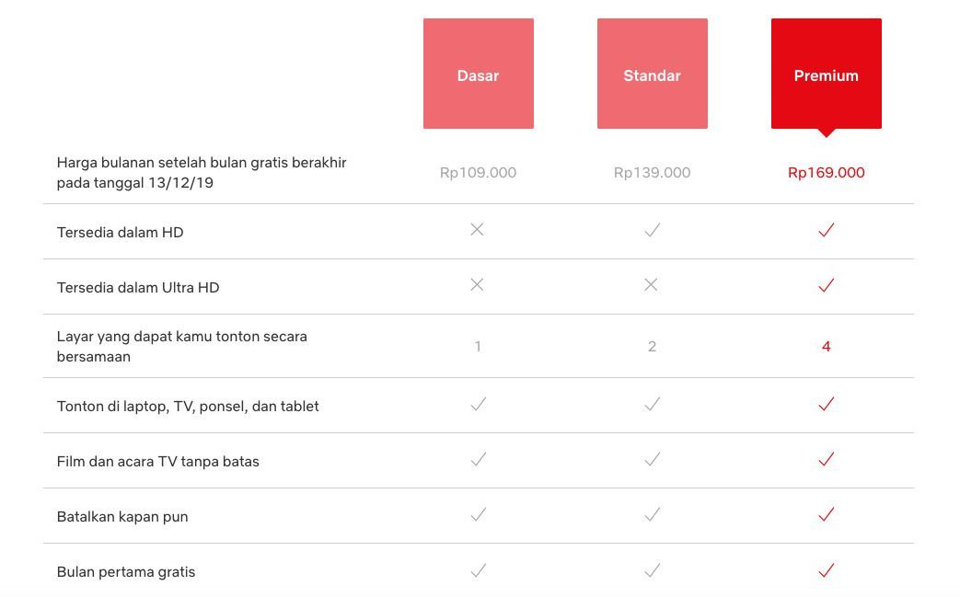Click Dasar checkmark for Bulan pertama gratis
960x597 pixels.
click(x=479, y=570)
